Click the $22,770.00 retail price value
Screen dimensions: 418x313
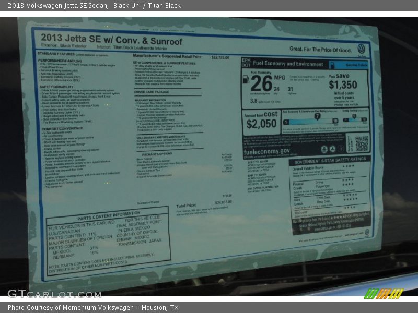point(220,57)
